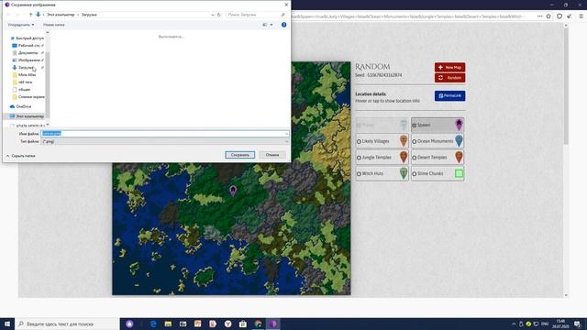Viewport: 587px width, 330px height.
Task: Open the Windows Start menu
Action: coord(7,324)
